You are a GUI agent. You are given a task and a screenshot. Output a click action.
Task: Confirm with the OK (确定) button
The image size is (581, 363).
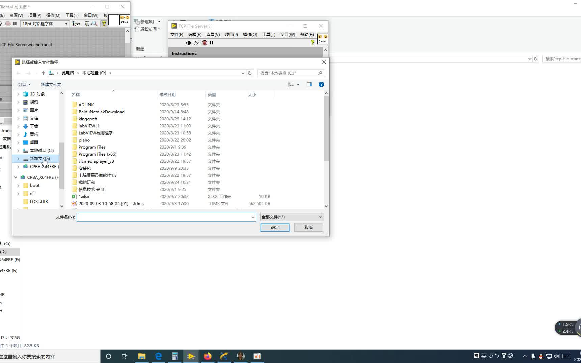click(x=275, y=228)
